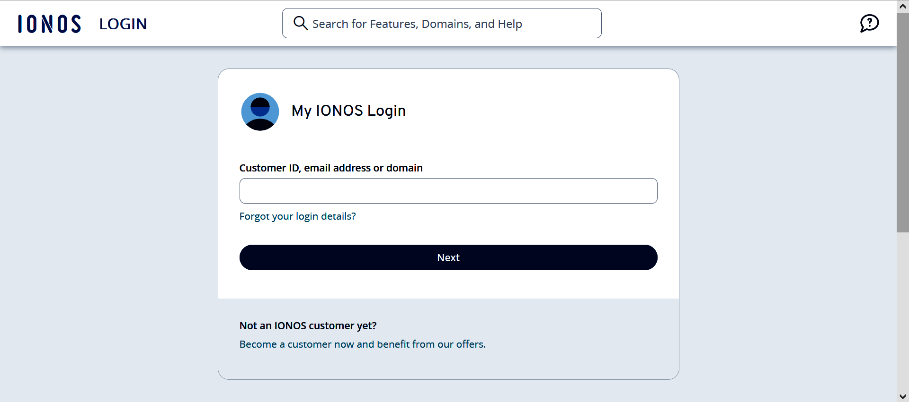This screenshot has height=402, width=909.
Task: Click the LOGIN text beside the logo
Action: click(123, 24)
